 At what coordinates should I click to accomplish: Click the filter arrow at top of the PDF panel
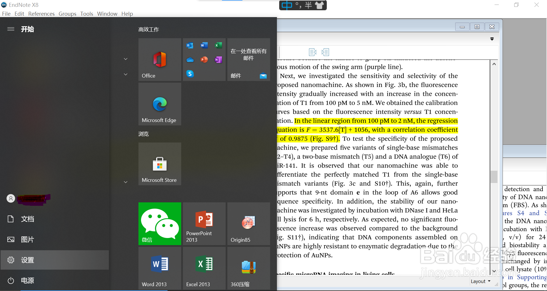pos(492,39)
